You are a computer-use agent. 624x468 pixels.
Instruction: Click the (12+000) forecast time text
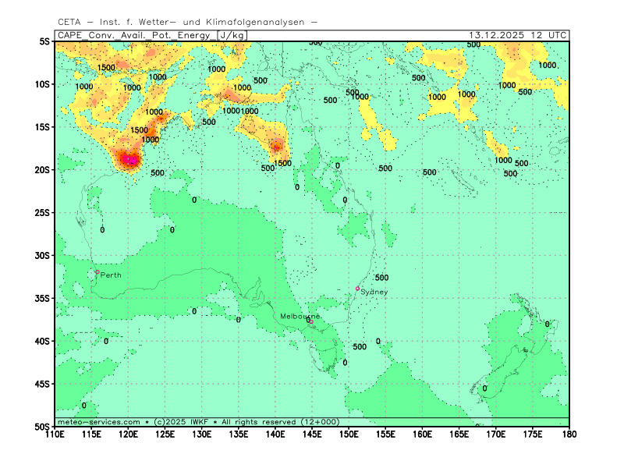pyautogui.click(x=320, y=422)
